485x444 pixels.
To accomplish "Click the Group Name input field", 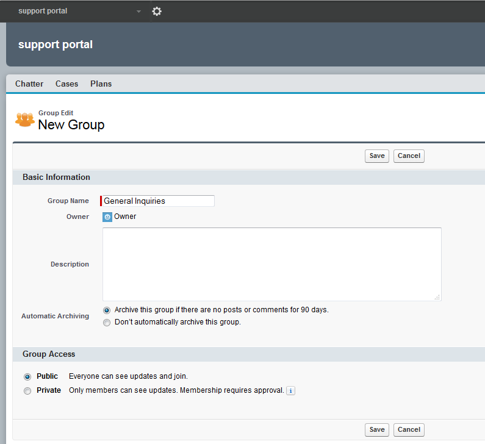I will (x=158, y=201).
